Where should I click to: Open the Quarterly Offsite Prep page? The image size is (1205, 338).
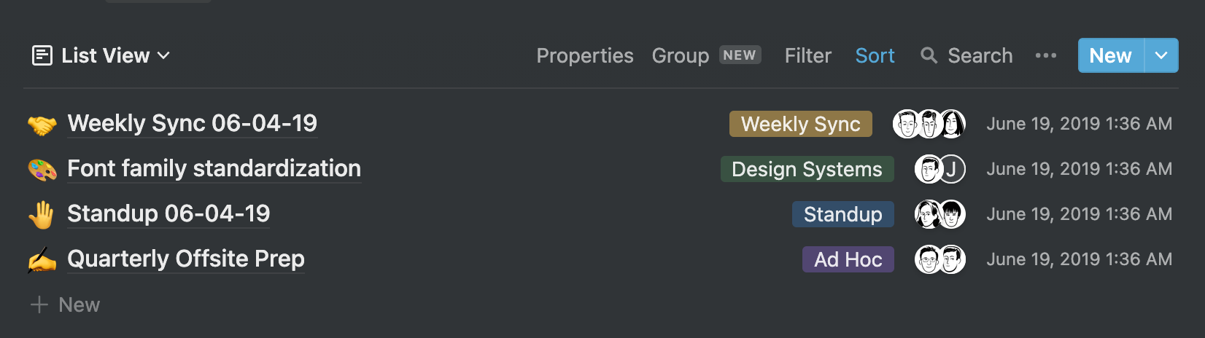pyautogui.click(x=186, y=259)
